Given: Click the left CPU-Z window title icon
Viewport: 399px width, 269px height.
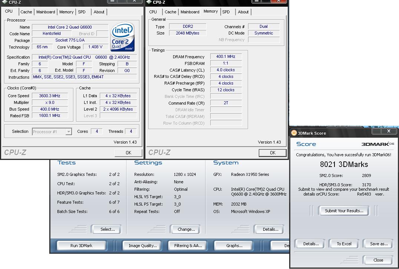Looking at the screenshot, I should pyautogui.click(x=4, y=2).
